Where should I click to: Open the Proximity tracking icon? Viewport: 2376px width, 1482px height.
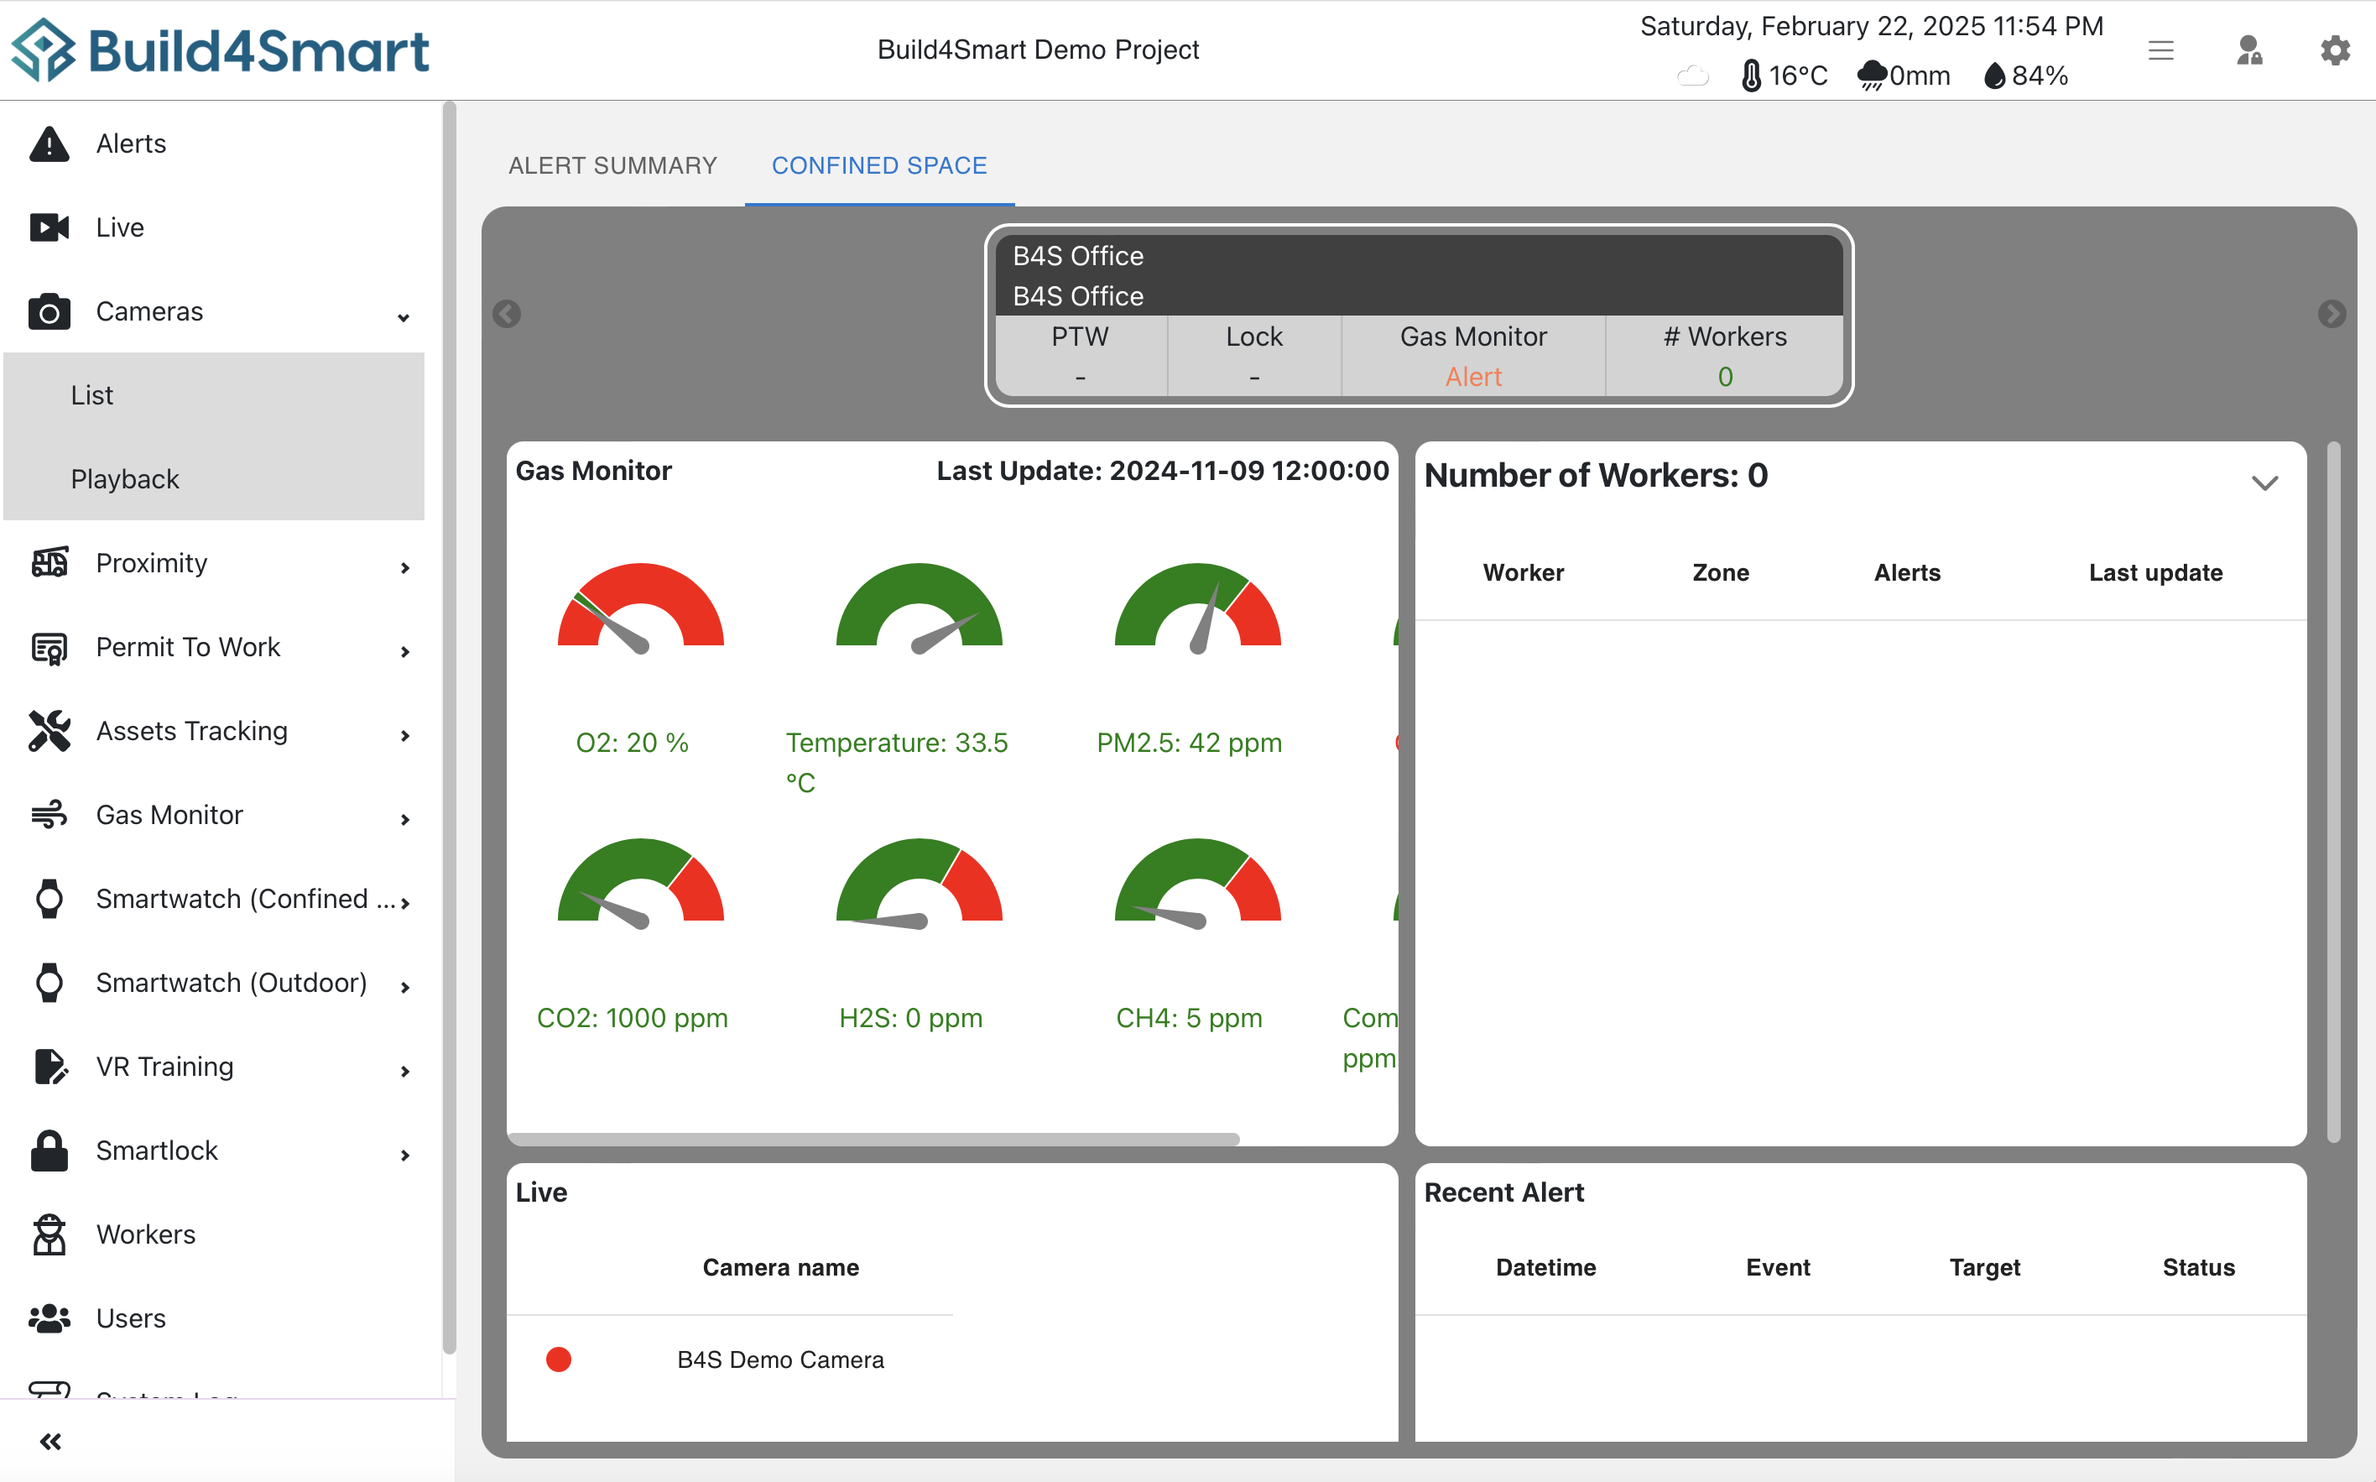point(48,562)
